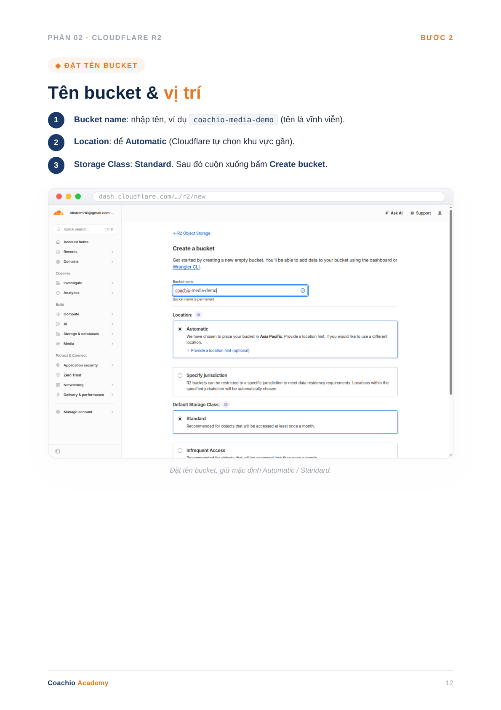Click the Storage & databases icon
Screen dimensions: 501x710
click(x=58, y=334)
